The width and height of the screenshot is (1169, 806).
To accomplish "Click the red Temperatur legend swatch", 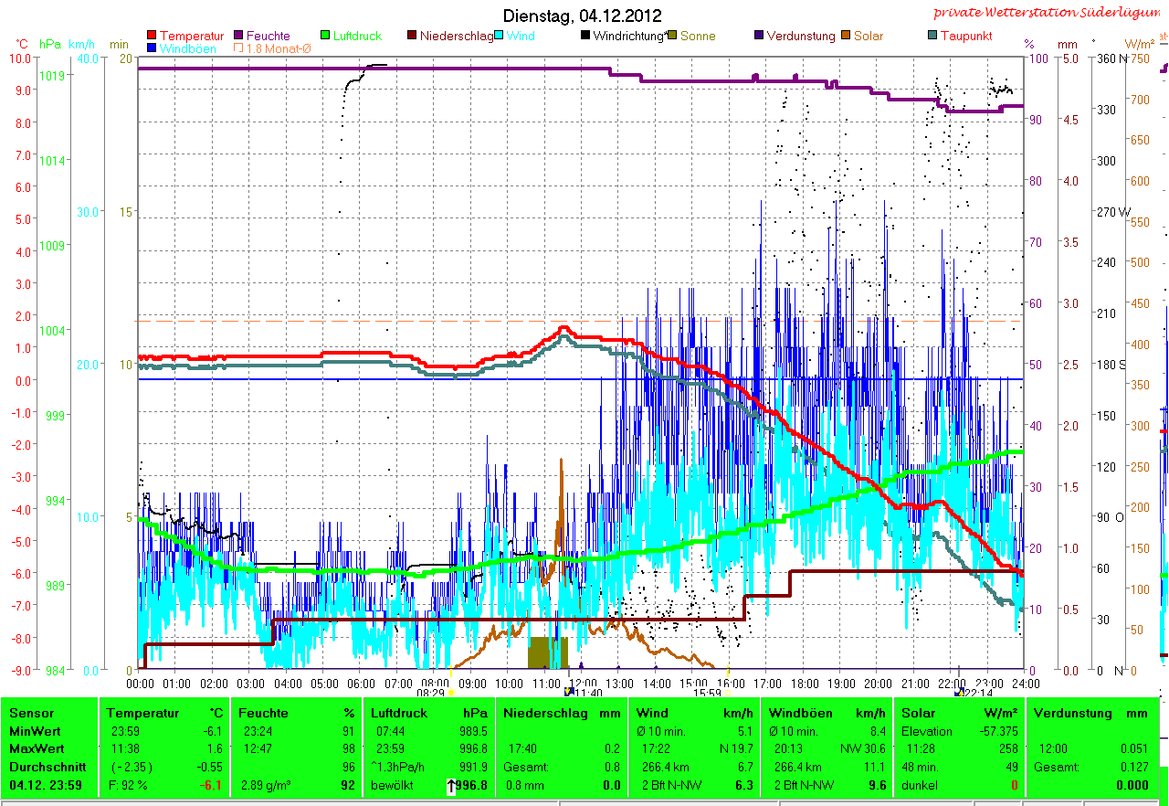I will [x=152, y=37].
